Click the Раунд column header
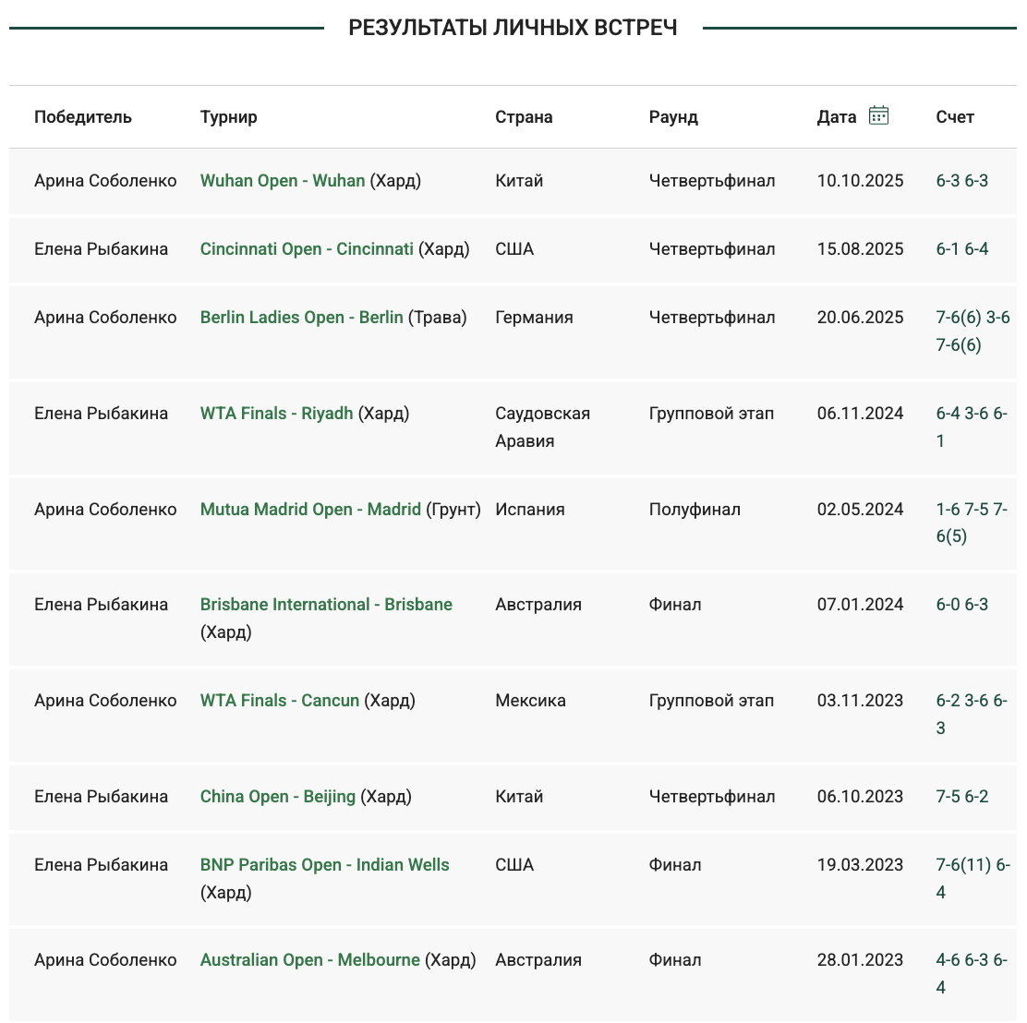The image size is (1027, 1023). point(673,117)
